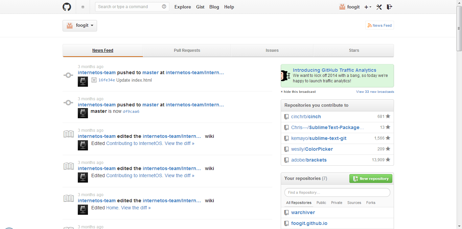Open the warchiver repository
Screen dimensions: 462x229
pyautogui.click(x=303, y=212)
